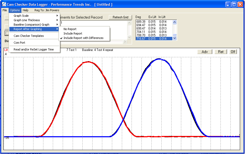Click the Adv button on graph
This screenshot has width=245, height=154.
pos(205,52)
